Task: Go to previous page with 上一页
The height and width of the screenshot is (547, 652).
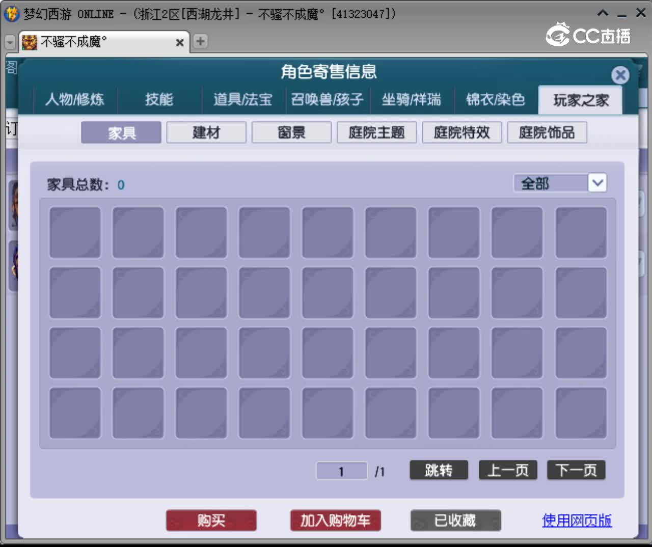Action: point(508,470)
